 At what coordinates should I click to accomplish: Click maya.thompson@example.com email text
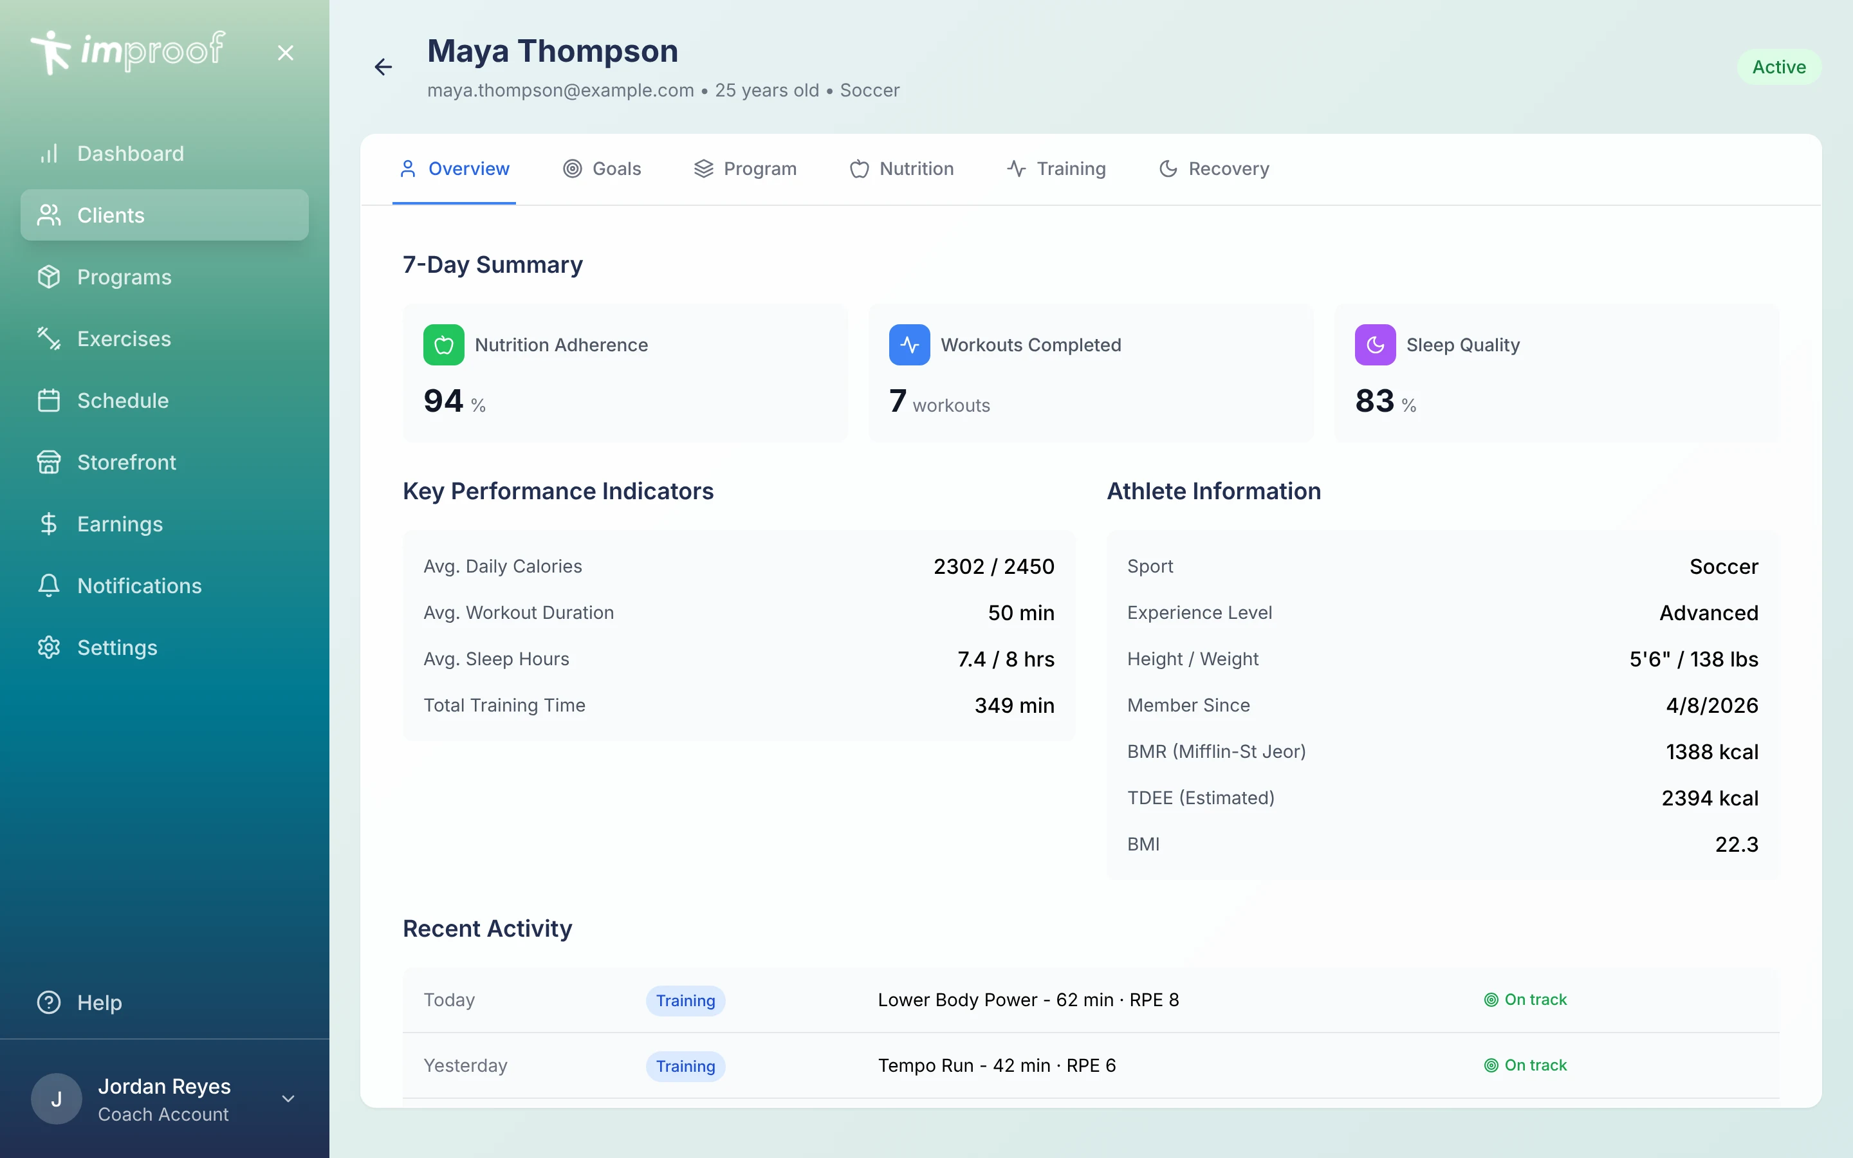(x=560, y=90)
